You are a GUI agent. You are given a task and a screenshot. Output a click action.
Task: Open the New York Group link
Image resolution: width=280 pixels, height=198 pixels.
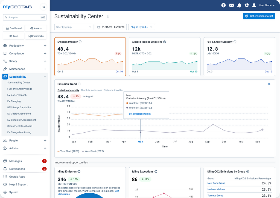(216, 183)
